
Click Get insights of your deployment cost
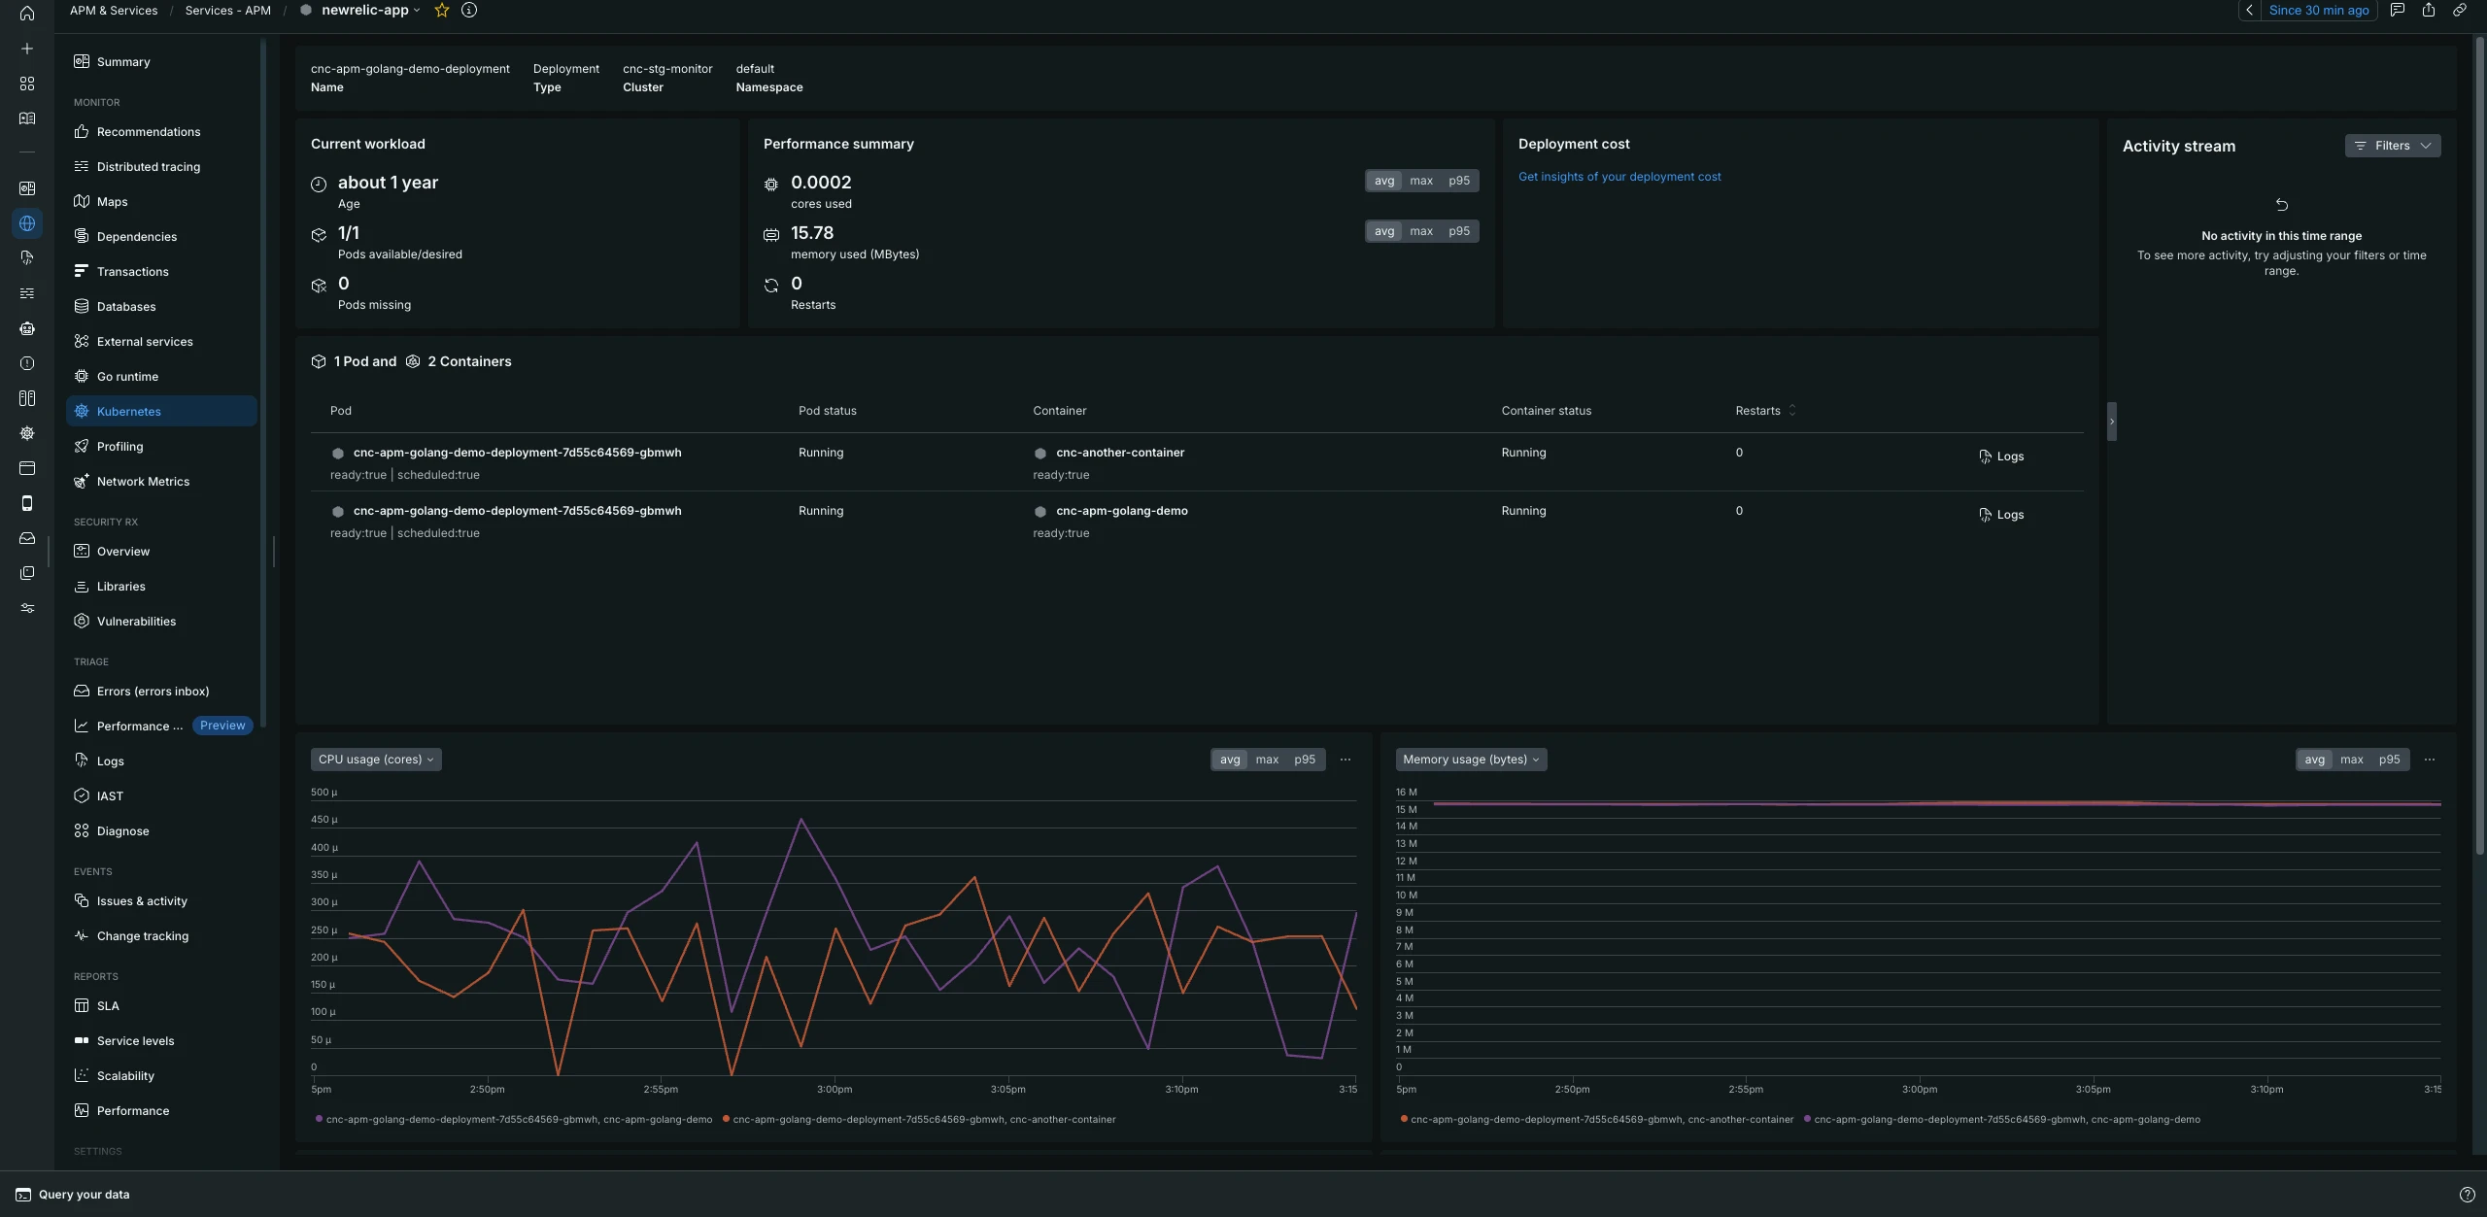point(1619,177)
